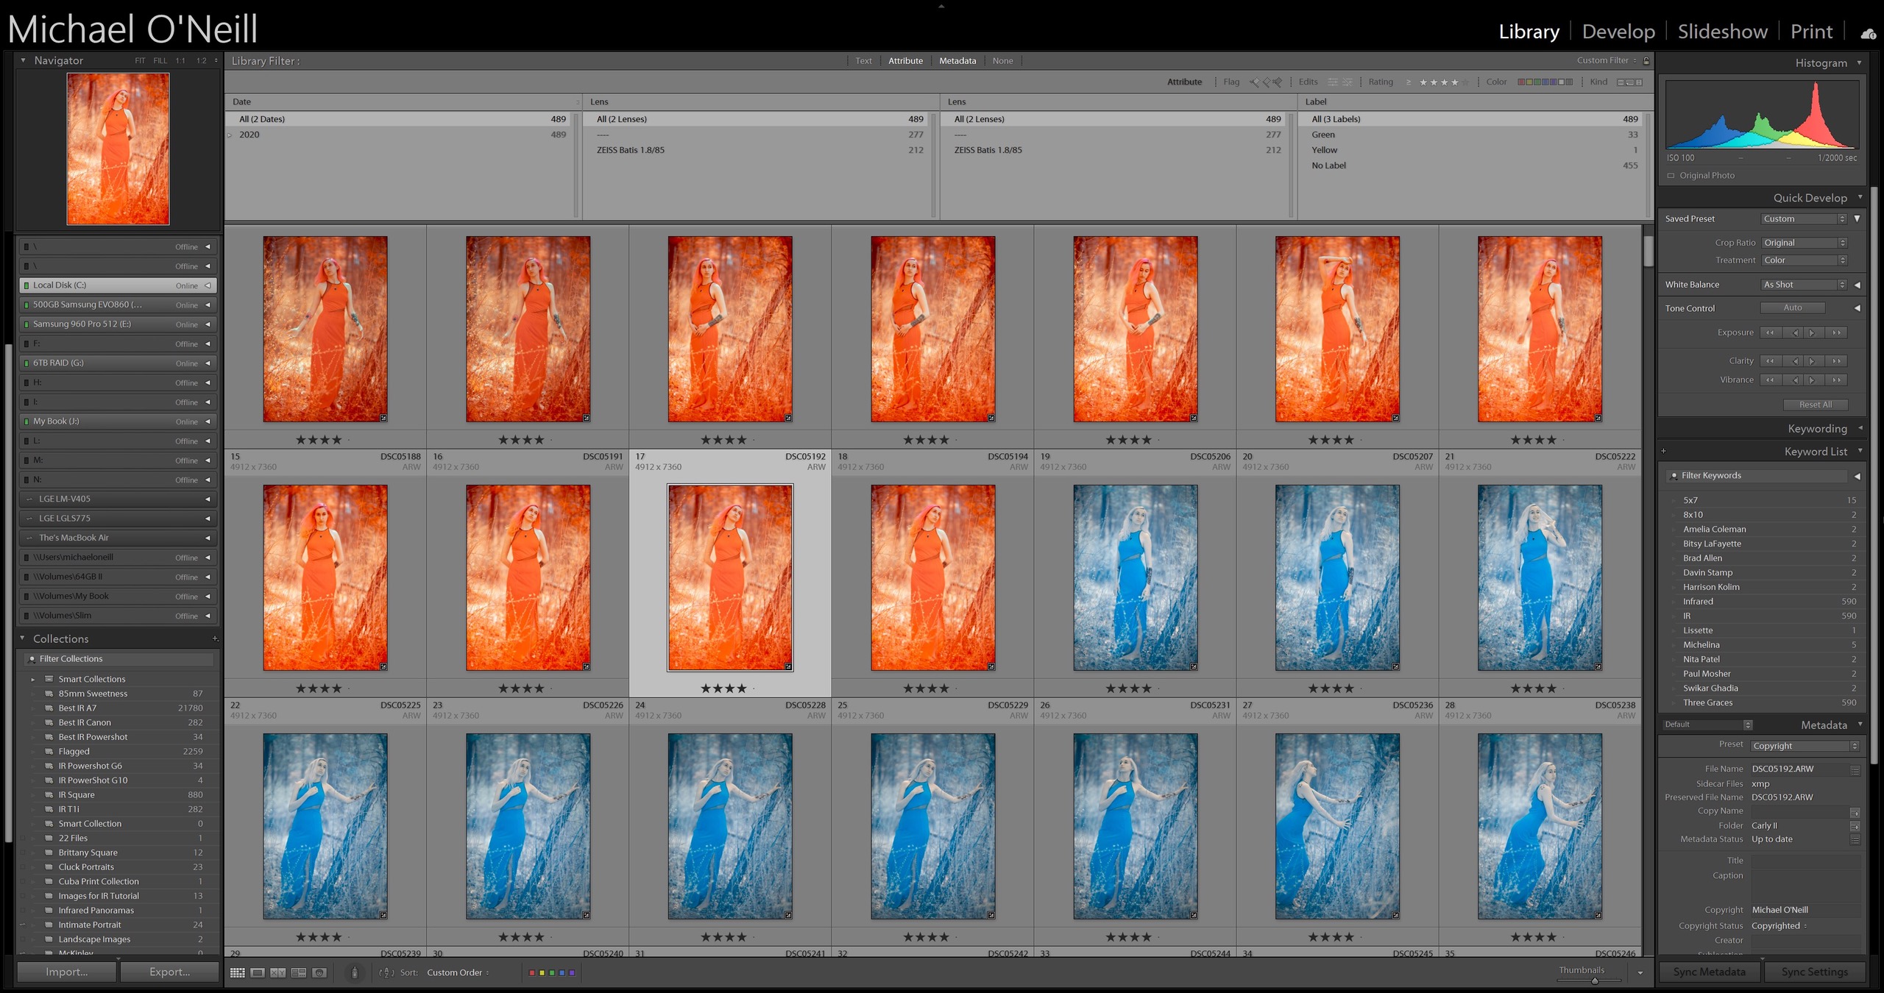Click Sync Metadata button
The height and width of the screenshot is (993, 1884).
pyautogui.click(x=1709, y=972)
